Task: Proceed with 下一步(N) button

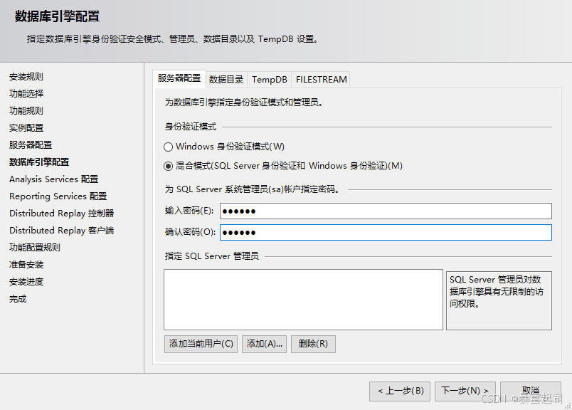Action: 465,391
